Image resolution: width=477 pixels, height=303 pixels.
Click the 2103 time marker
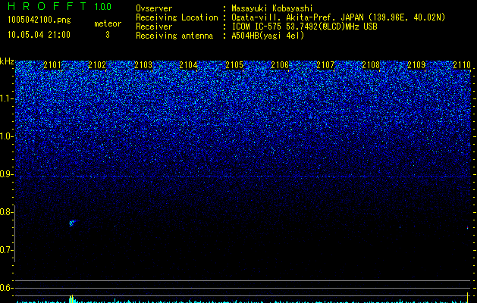point(143,65)
